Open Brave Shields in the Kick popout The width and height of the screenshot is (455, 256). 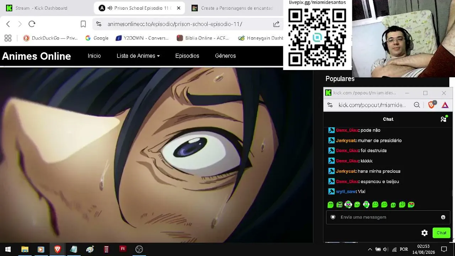tap(432, 105)
